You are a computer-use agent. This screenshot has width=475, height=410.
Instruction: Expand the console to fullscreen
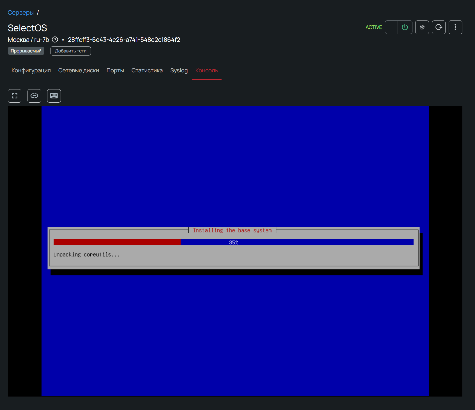click(x=15, y=96)
